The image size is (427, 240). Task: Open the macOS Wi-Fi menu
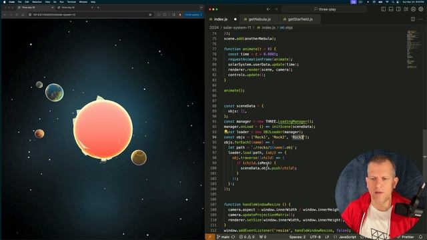click(387, 2)
